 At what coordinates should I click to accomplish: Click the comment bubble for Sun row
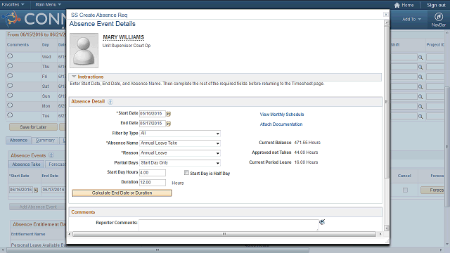click(10, 96)
